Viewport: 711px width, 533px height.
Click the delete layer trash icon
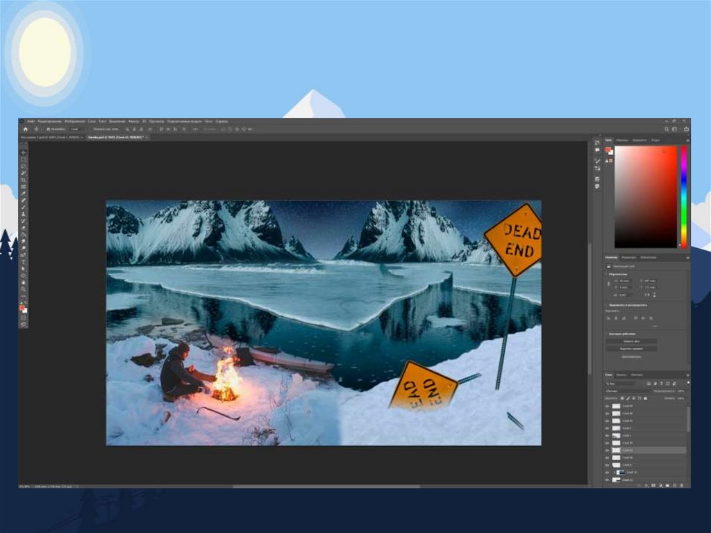682,485
